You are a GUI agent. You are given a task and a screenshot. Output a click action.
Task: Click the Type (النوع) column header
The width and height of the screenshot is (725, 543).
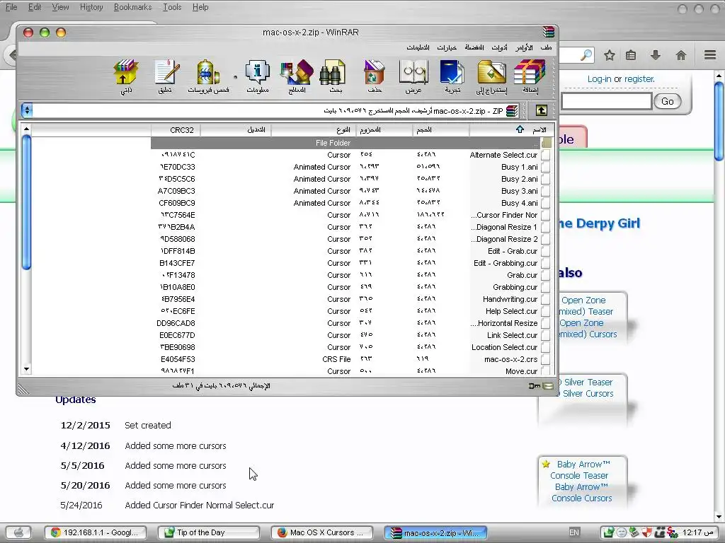[314, 130]
